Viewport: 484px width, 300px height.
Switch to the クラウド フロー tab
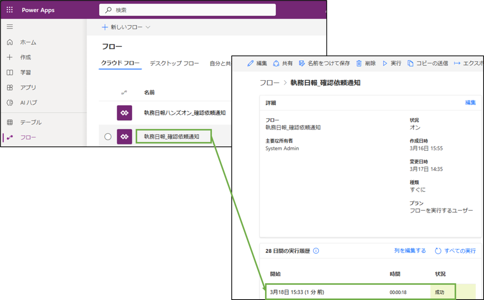click(x=120, y=63)
